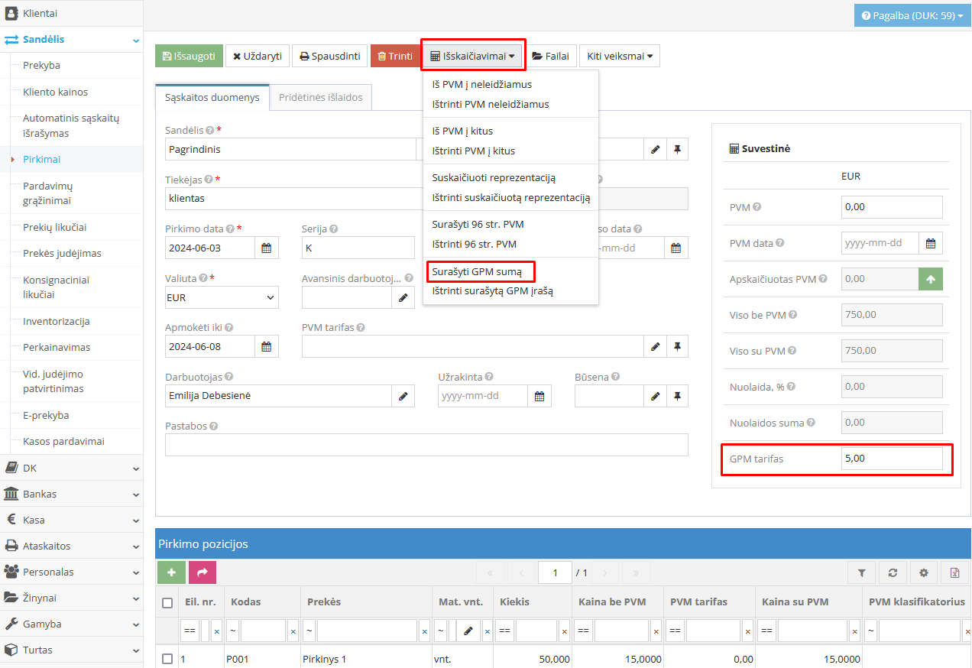Click the red Trinti button
972x668 pixels.
[x=394, y=56]
